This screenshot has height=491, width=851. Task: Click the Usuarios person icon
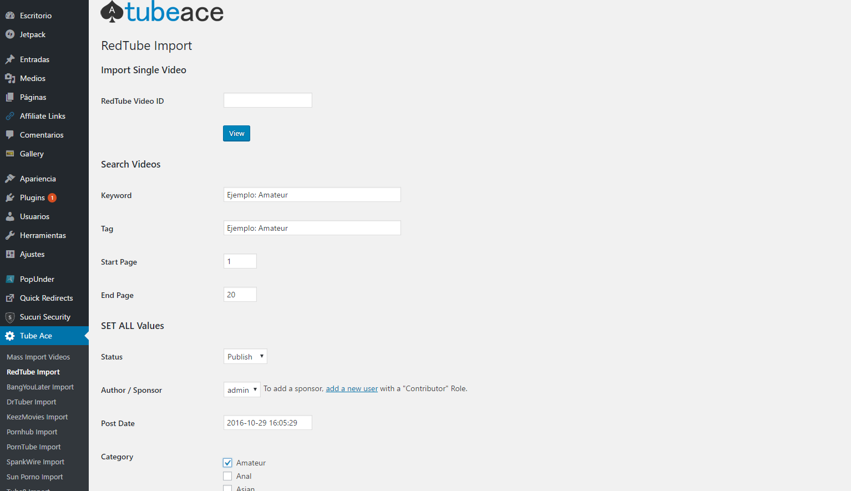tap(10, 216)
